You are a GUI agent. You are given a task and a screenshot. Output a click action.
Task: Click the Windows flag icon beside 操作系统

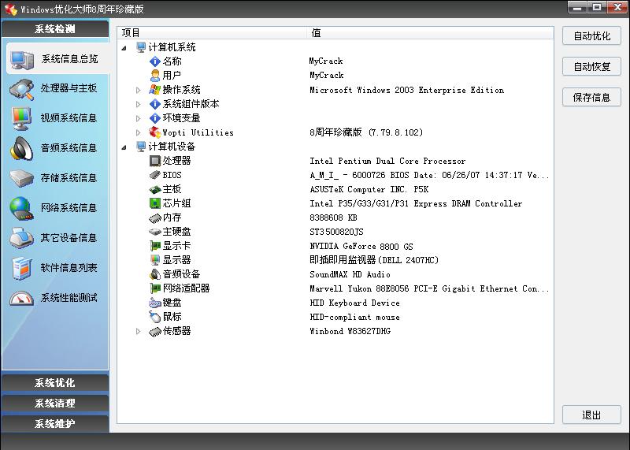tap(155, 90)
